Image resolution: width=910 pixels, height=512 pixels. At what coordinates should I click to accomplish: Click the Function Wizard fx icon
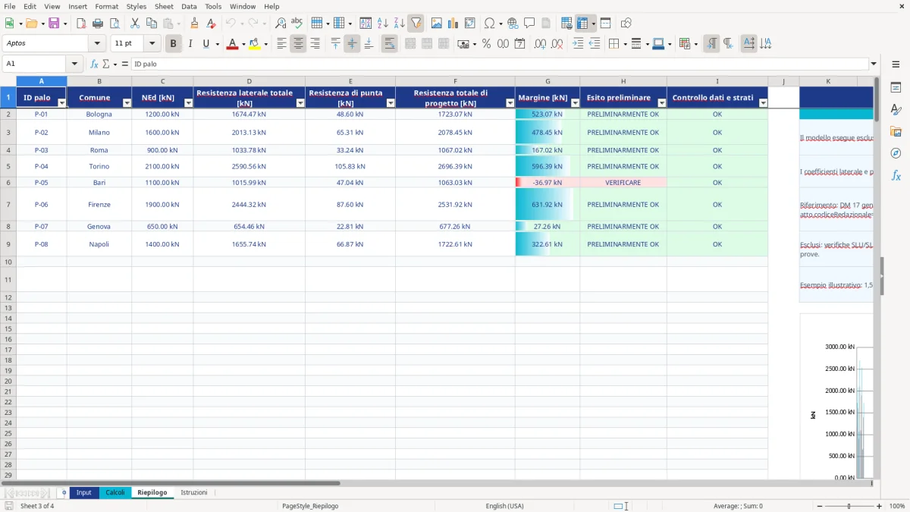[x=94, y=64]
